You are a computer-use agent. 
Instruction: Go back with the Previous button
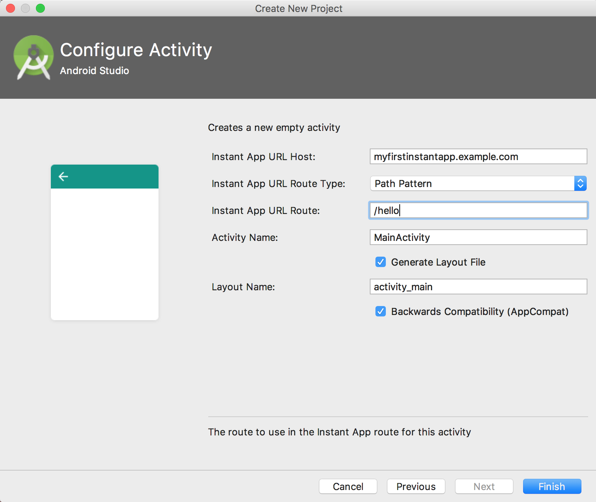(416, 486)
